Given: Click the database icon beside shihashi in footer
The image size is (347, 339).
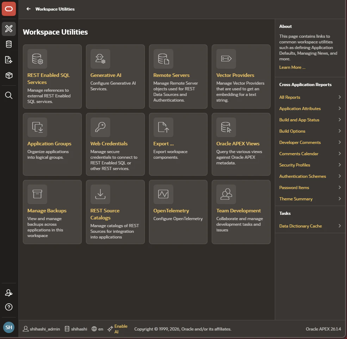Looking at the screenshot, I should pos(67,329).
